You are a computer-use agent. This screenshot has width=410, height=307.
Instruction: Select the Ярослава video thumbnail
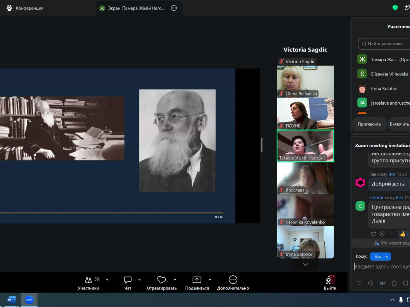[x=305, y=178]
